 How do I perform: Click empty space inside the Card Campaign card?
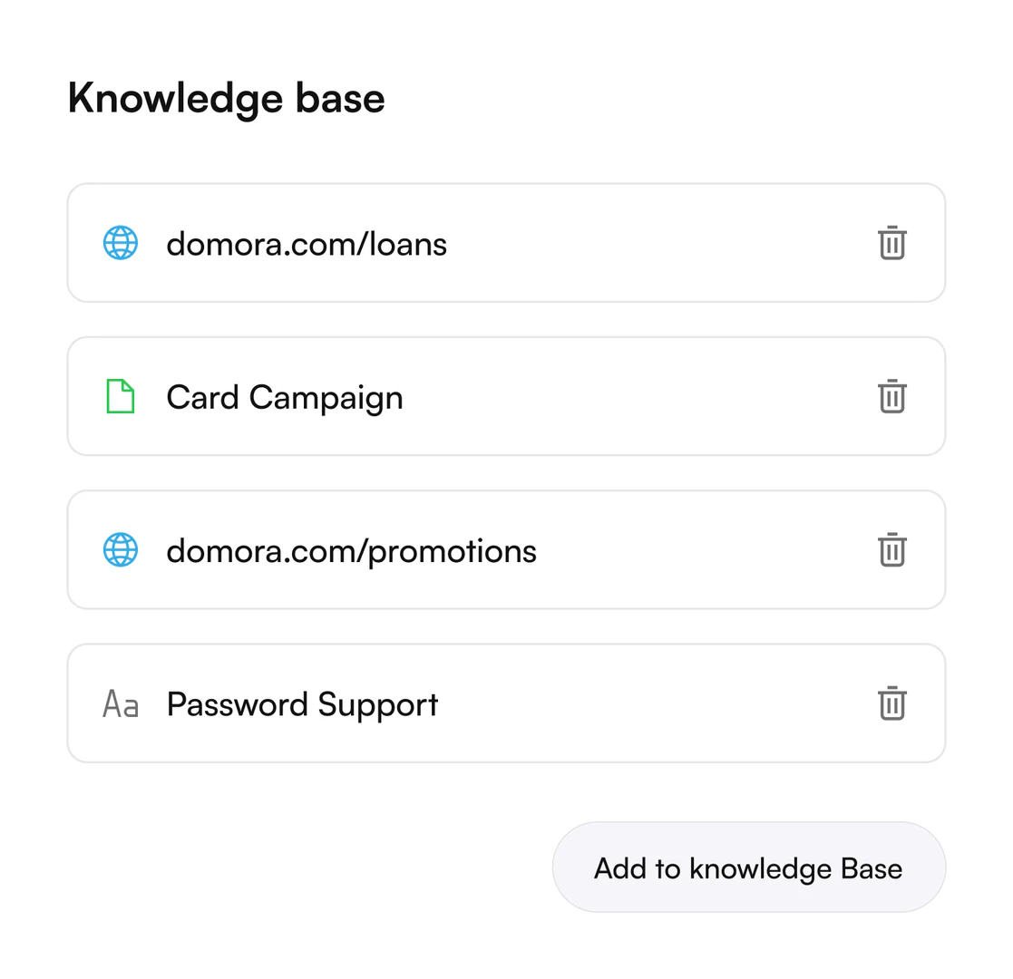[x=635, y=397]
